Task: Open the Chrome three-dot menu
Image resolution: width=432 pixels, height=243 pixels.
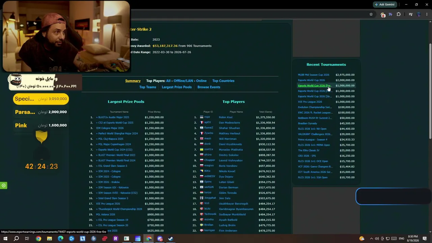Action: click(x=427, y=14)
